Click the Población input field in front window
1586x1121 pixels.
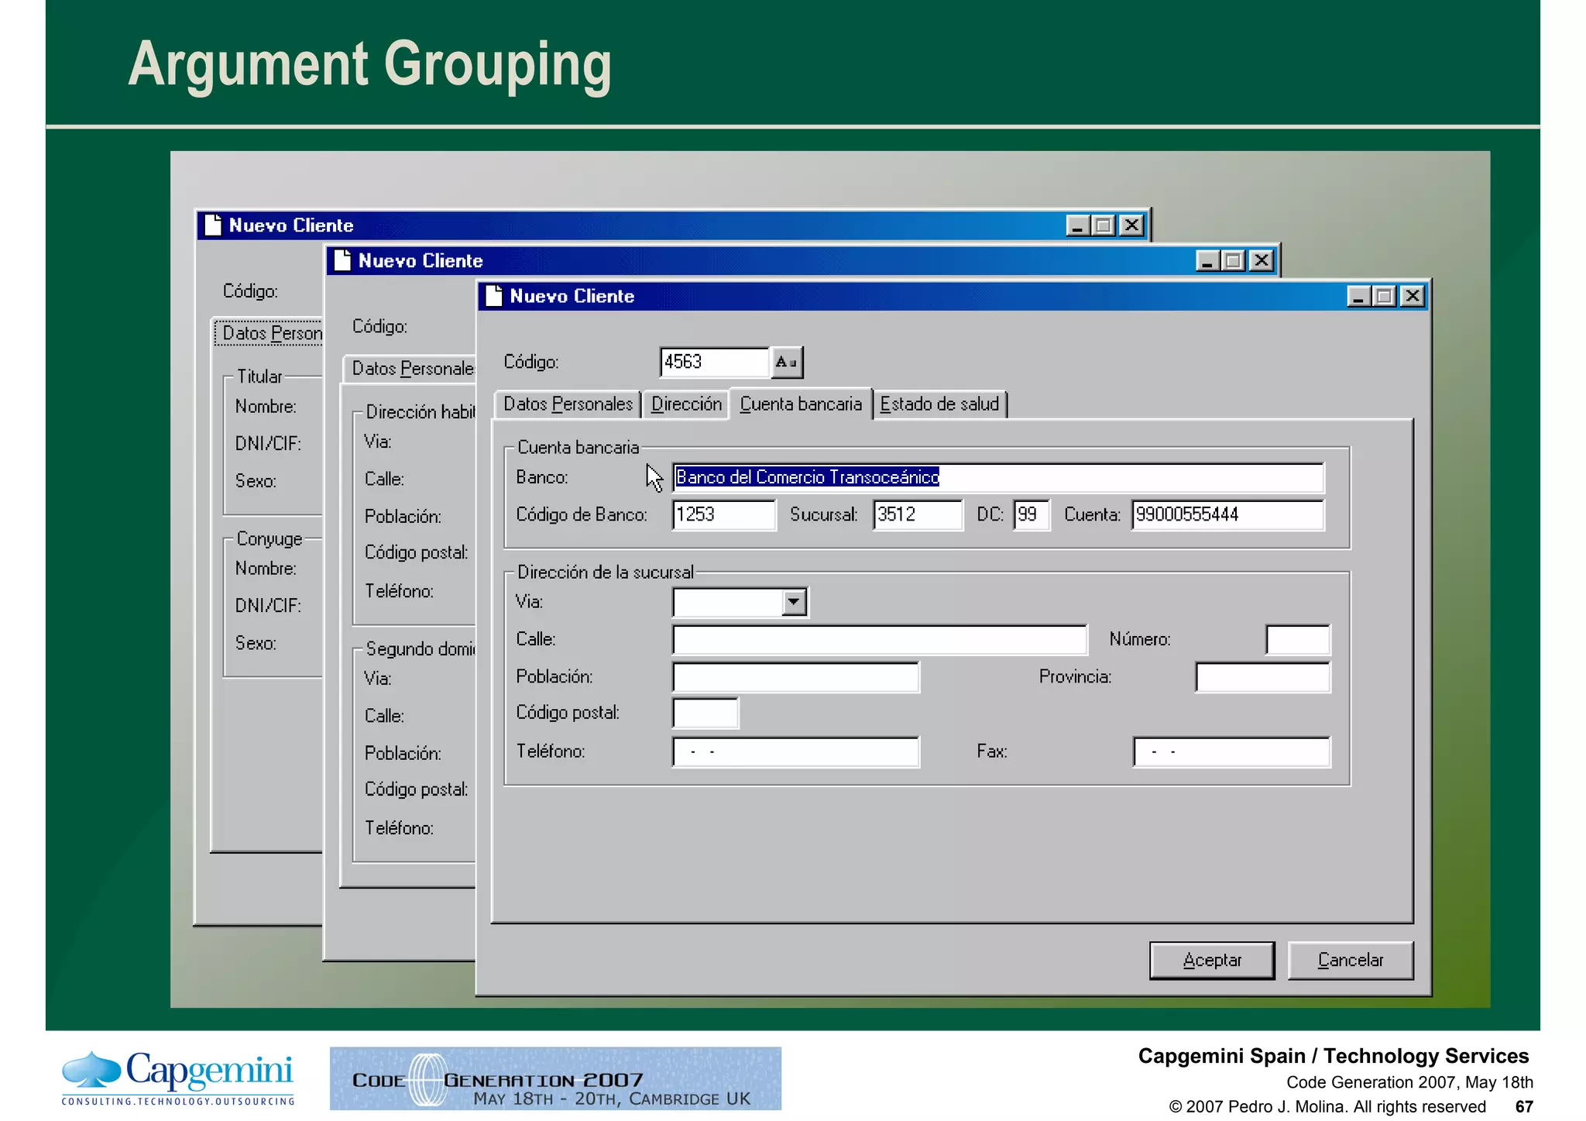pyautogui.click(x=796, y=677)
